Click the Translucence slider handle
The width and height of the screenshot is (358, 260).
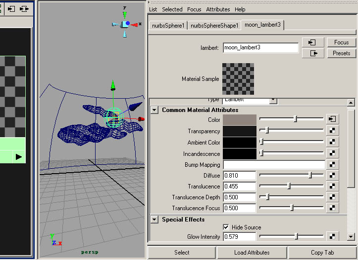point(289,186)
